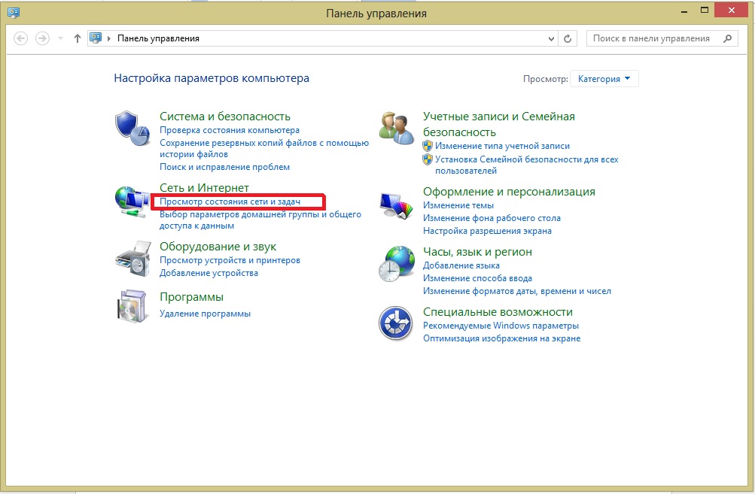Click the Control Panel icon in address bar
This screenshot has width=755, height=494.
coord(96,38)
